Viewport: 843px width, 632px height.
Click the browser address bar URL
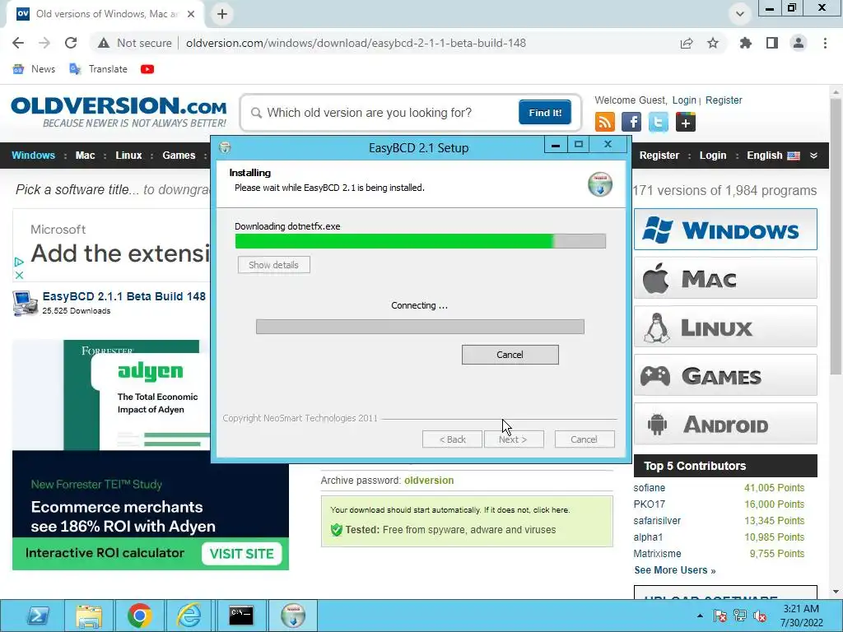(x=356, y=43)
